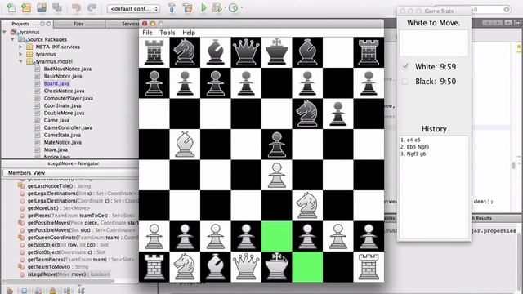
Task: Collapse the Source Packages node
Action: [x=13, y=40]
